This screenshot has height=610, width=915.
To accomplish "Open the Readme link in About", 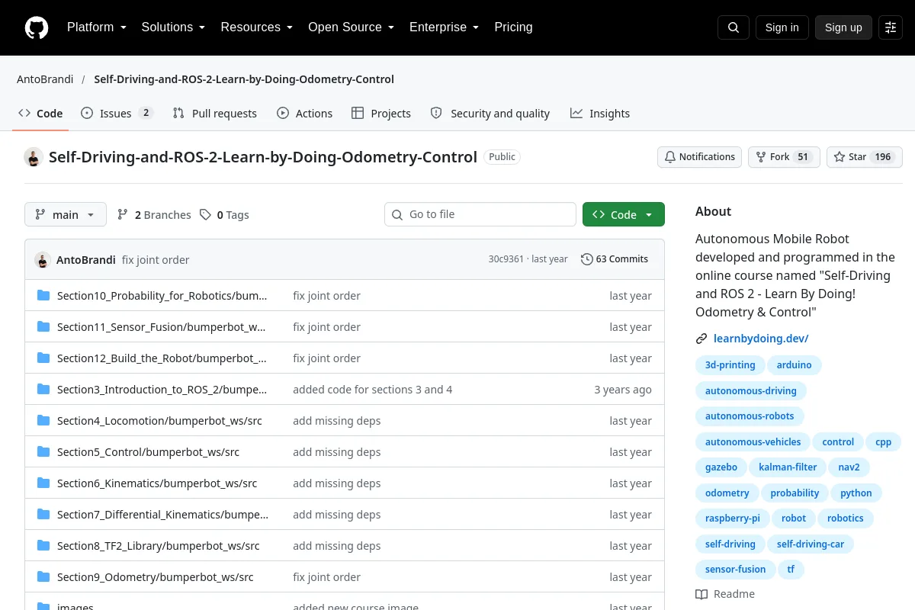I will point(725,594).
